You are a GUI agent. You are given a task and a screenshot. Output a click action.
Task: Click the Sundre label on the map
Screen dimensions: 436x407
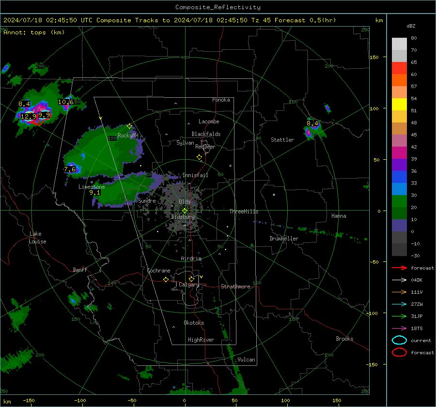tap(147, 201)
